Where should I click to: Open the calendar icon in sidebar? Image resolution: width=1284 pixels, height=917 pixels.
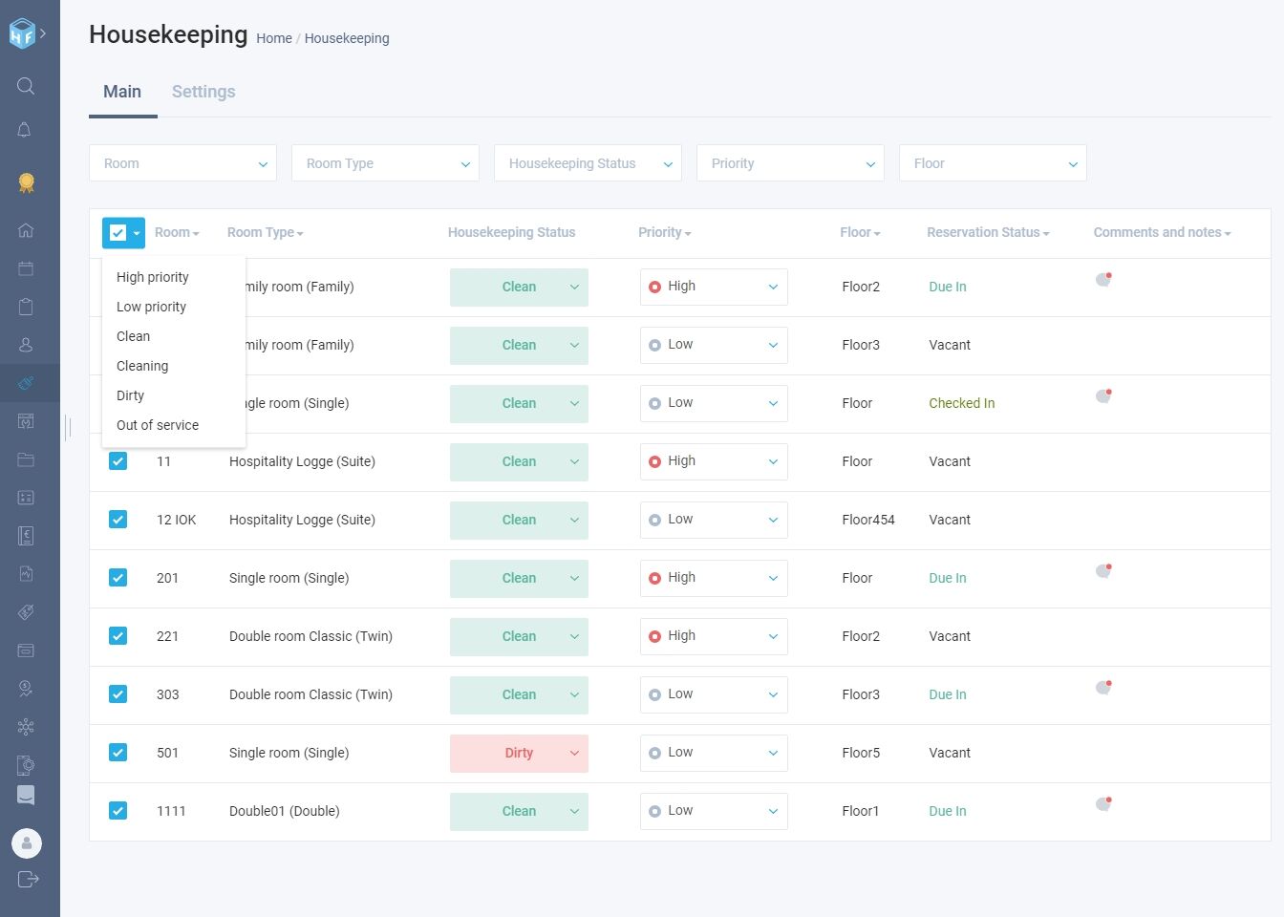[26, 268]
